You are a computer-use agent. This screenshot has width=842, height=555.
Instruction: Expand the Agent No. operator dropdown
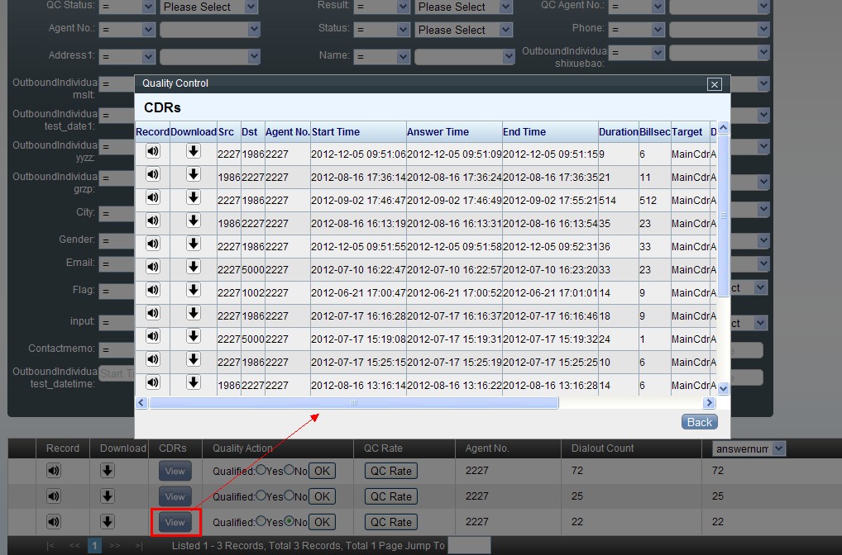click(149, 30)
